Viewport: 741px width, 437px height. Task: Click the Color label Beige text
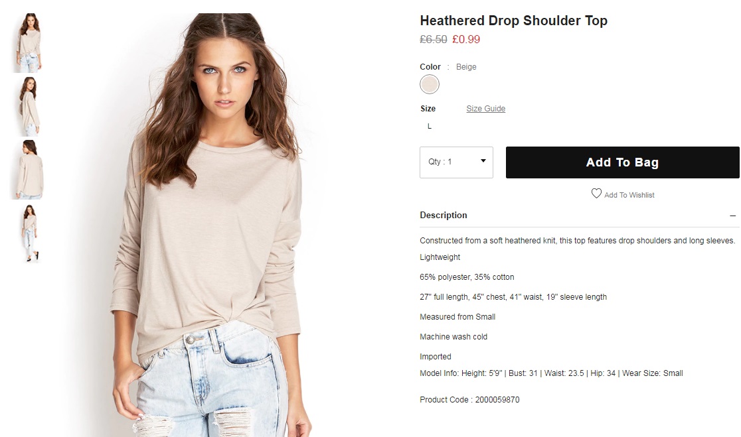point(466,67)
